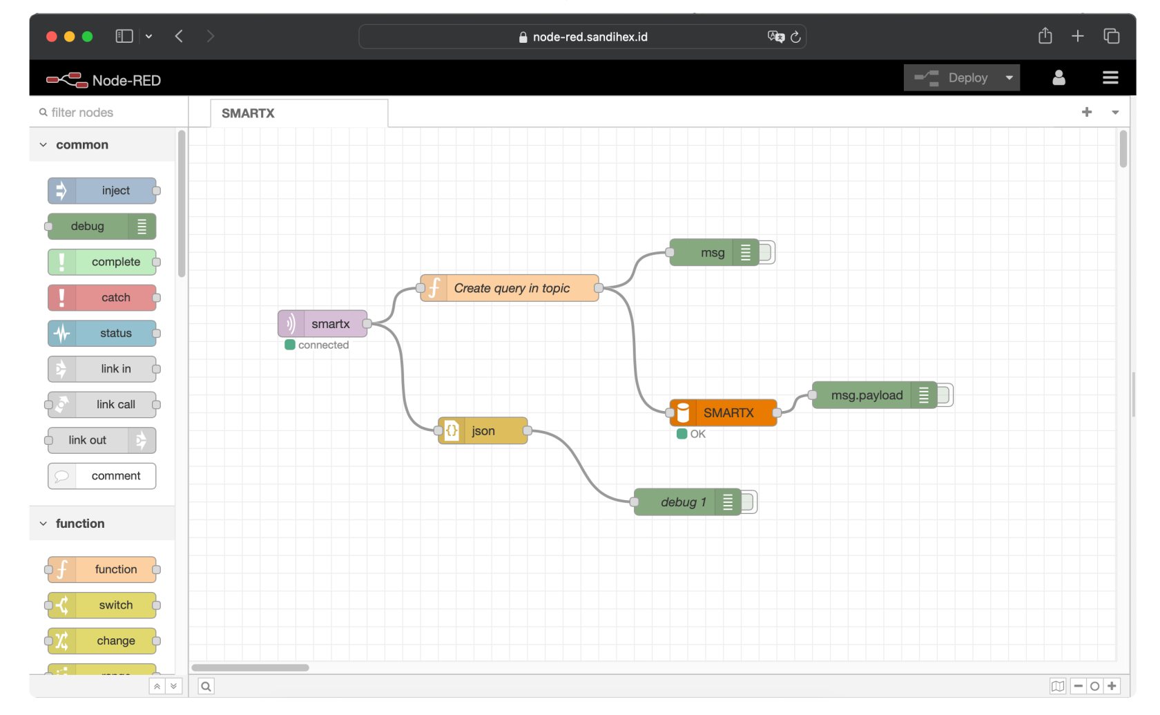Select the change node in palette
Image resolution: width=1160 pixels, height=715 pixels.
click(102, 641)
